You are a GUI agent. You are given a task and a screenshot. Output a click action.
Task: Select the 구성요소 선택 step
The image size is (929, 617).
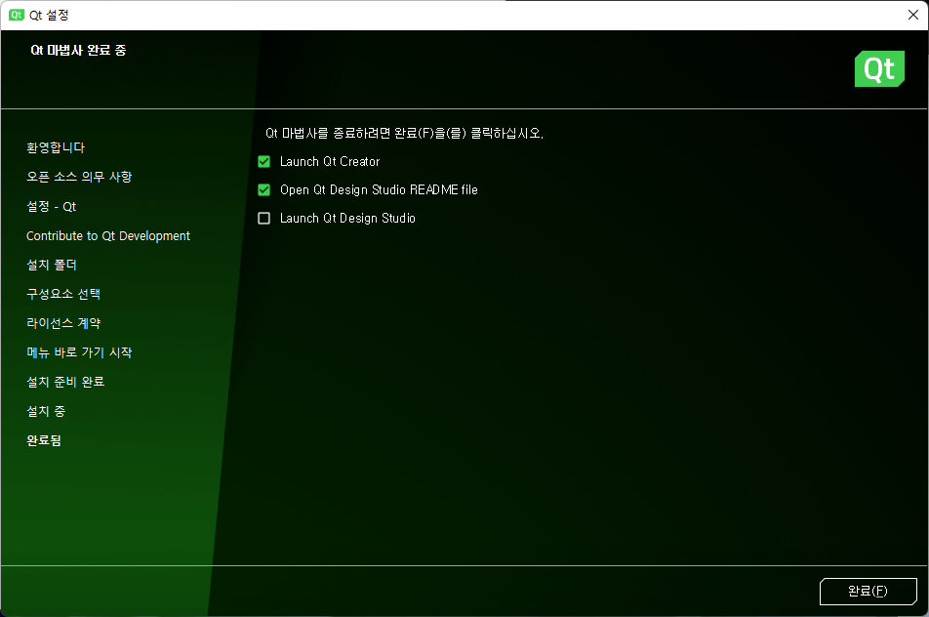(x=63, y=294)
